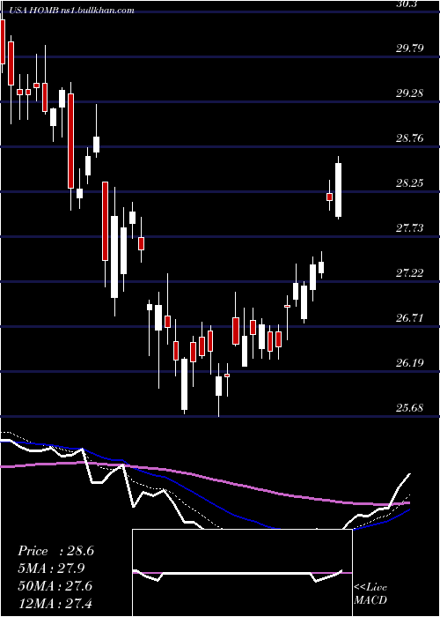The image size is (440, 617).
Task: Click the 26.71 price axis label
Action: click(411, 317)
